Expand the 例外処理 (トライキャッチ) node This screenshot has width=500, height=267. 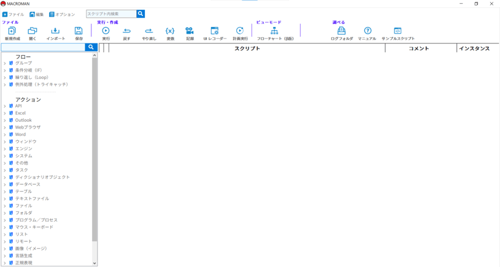click(5, 85)
